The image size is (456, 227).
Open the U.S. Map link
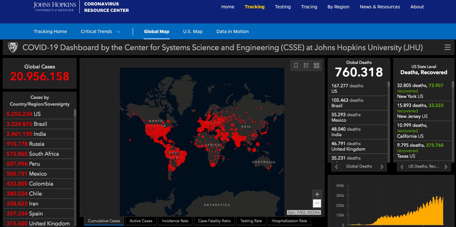point(193,31)
